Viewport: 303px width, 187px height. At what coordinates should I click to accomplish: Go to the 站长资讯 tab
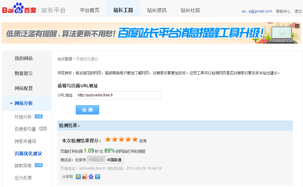157,10
